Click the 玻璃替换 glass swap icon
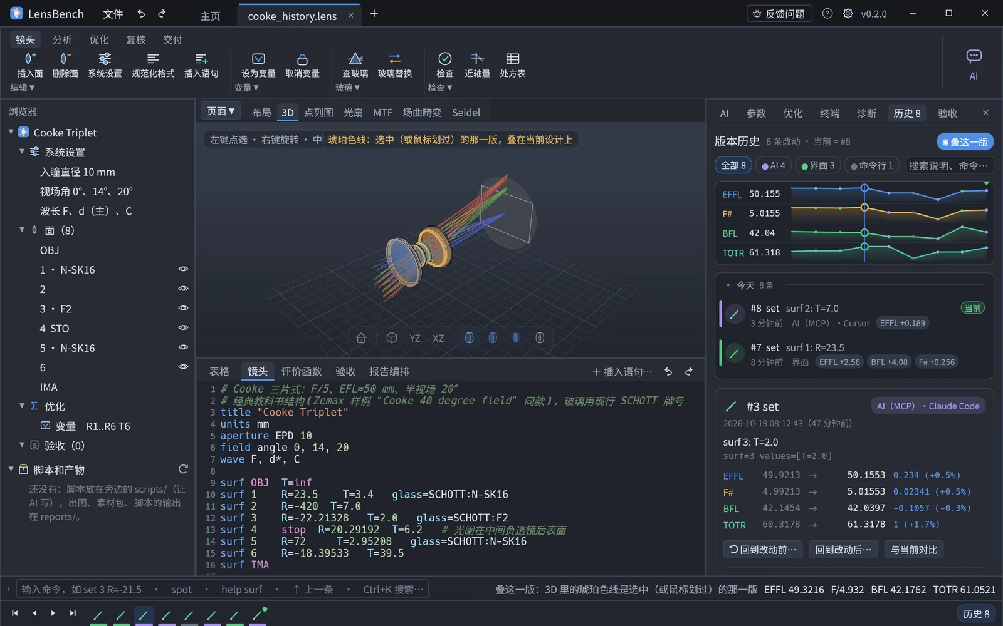This screenshot has height=626, width=1003. [x=395, y=59]
